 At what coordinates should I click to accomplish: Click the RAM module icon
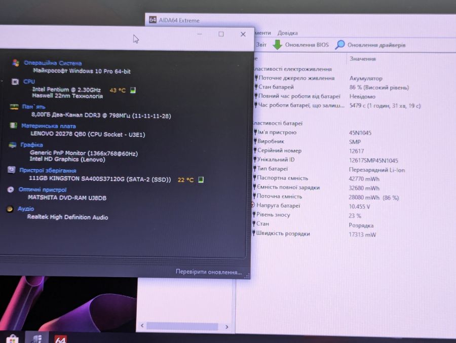click(x=14, y=106)
